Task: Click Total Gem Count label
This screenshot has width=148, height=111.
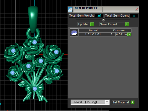Action: tap(117, 16)
